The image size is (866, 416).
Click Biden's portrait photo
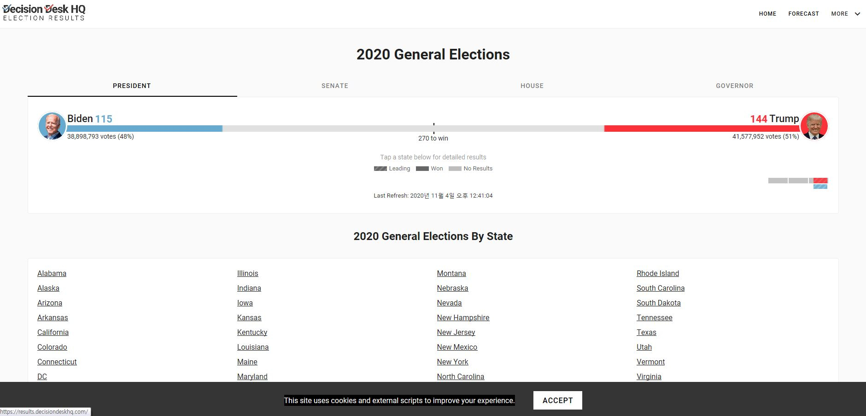52,126
